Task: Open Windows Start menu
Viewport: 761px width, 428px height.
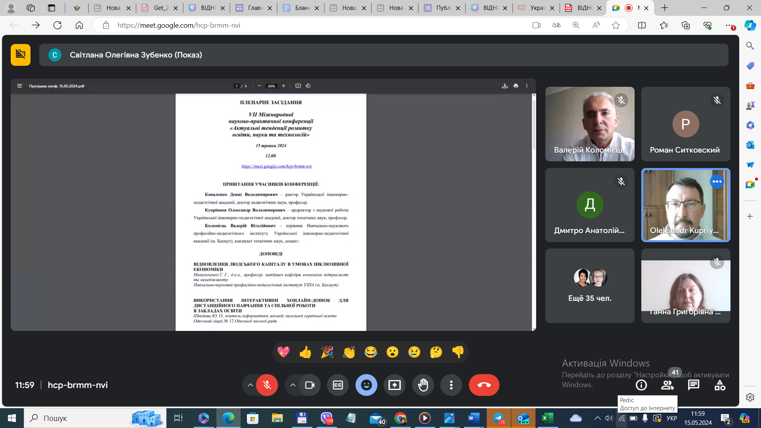Action: coord(12,418)
